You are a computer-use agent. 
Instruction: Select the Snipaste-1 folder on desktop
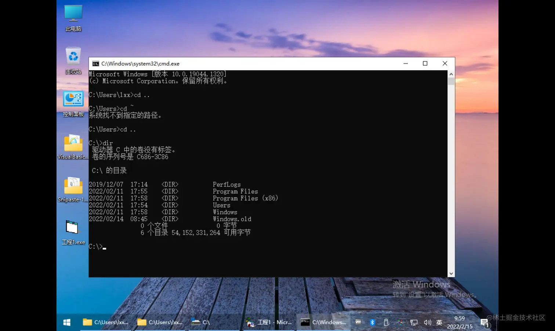click(x=73, y=190)
